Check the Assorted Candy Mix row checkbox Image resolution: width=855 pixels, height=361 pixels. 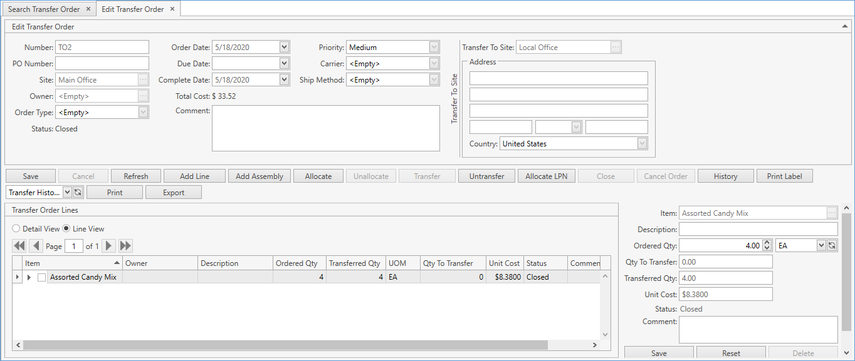42,277
